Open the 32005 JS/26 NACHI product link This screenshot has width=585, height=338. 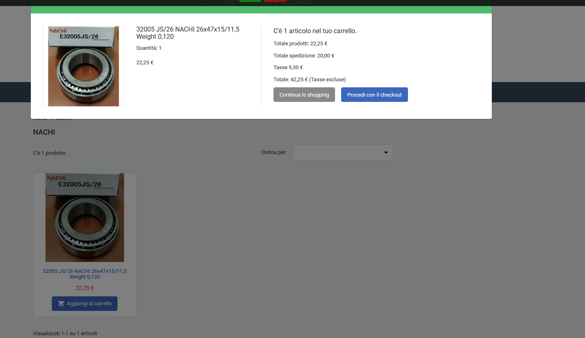click(x=85, y=274)
